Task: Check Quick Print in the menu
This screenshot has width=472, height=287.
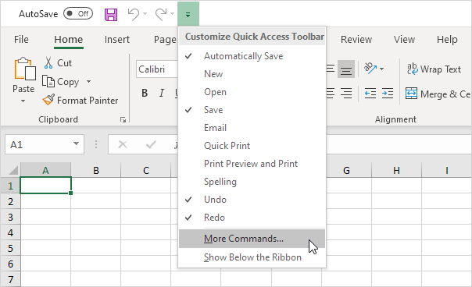Action: [x=252, y=146]
